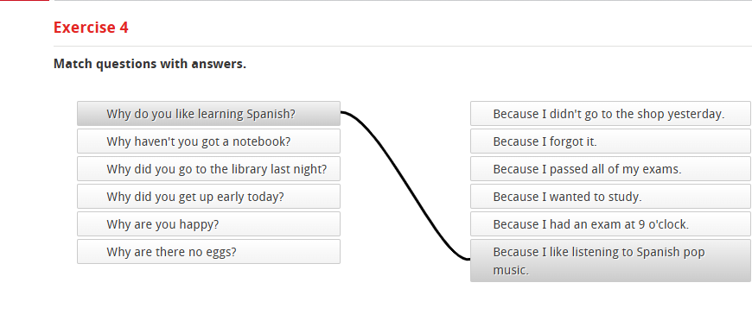Click the red tab indicator bar at top

coord(24,1)
